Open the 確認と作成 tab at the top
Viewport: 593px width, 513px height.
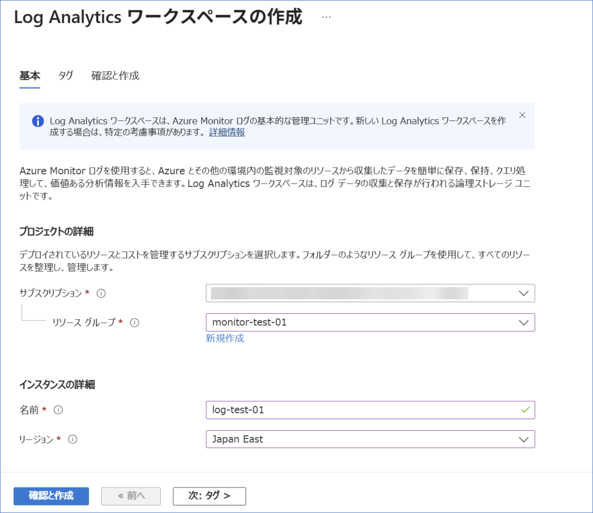pos(115,76)
